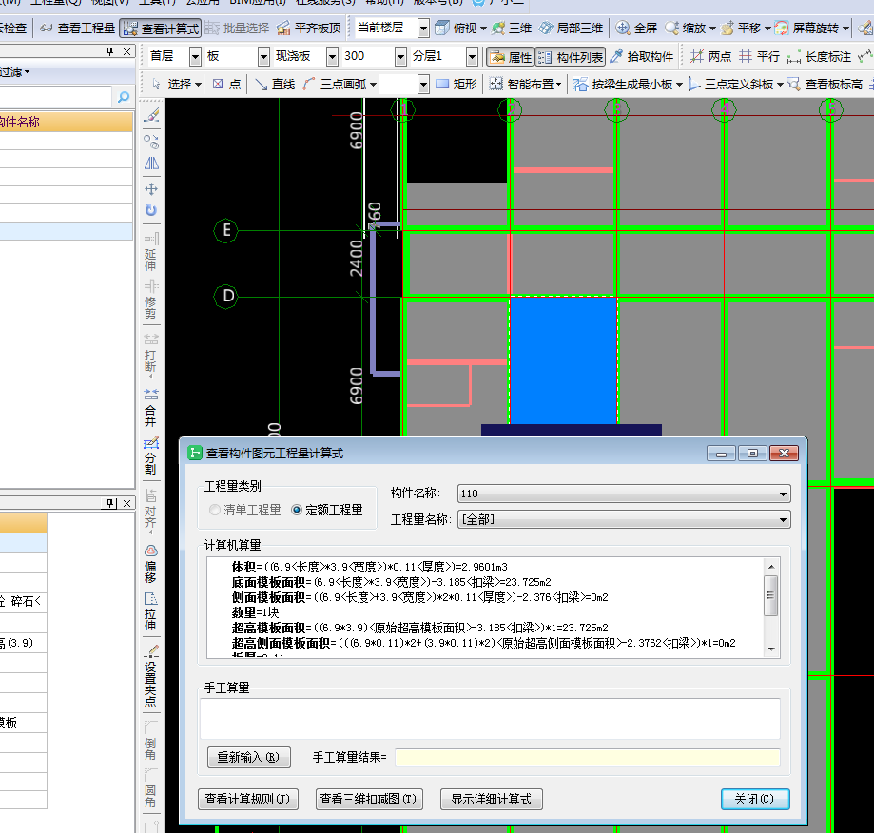Select 直线 drawing tool
Viewport: 874px width, 833px height.
pos(275,84)
